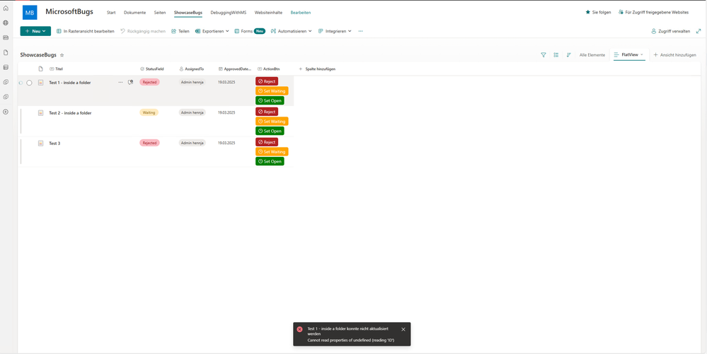Click Test 1 item file icon
The image size is (707, 354).
(40, 83)
